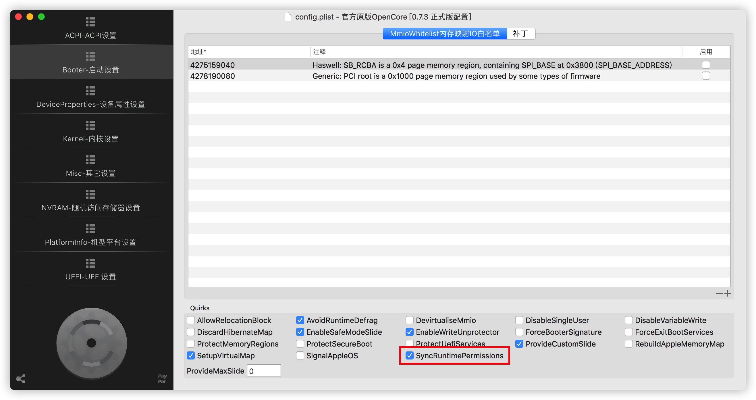This screenshot has width=756, height=400.
Task: Remove selected entry with minus button
Action: coord(719,293)
